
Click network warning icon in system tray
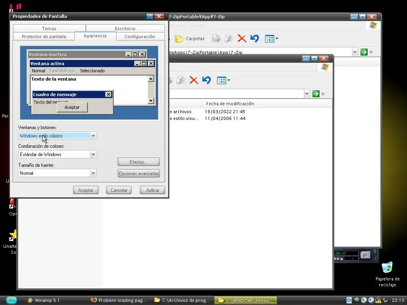point(378,300)
